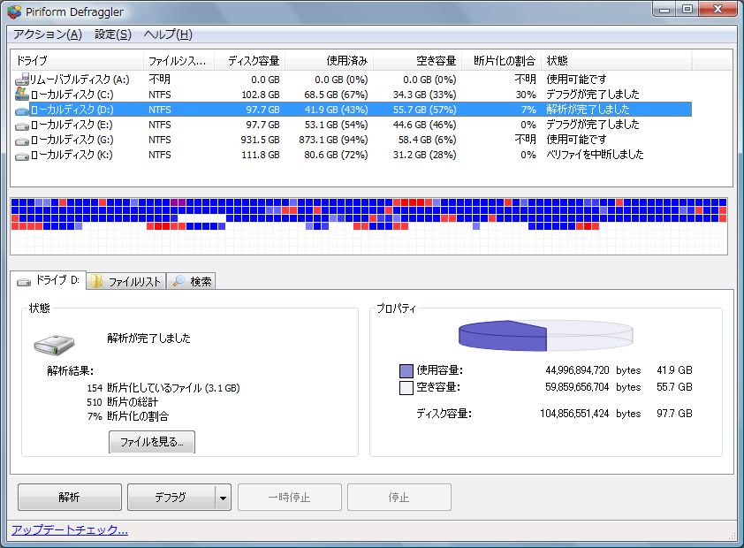This screenshot has width=744, height=548.
Task: Click the local disk K: drive icon
Action: [22, 156]
